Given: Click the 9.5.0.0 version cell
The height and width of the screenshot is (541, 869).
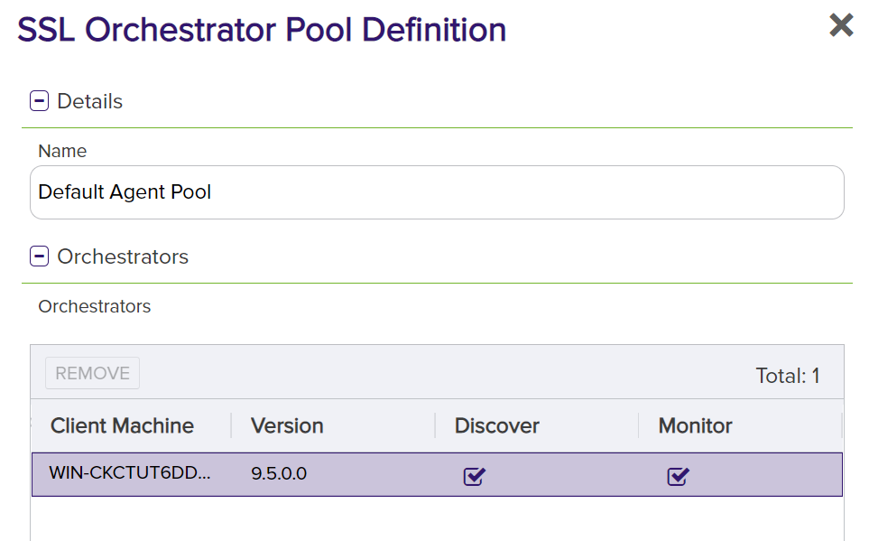Looking at the screenshot, I should [x=279, y=473].
